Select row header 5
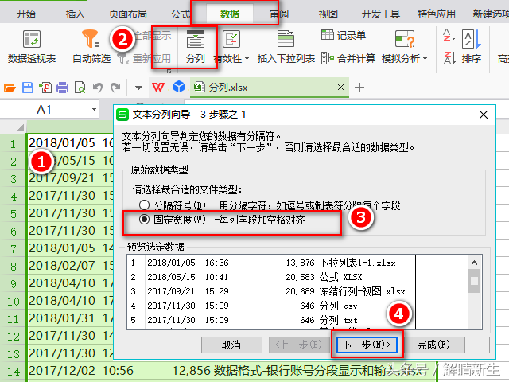The height and width of the screenshot is (382, 509). coord(14,214)
